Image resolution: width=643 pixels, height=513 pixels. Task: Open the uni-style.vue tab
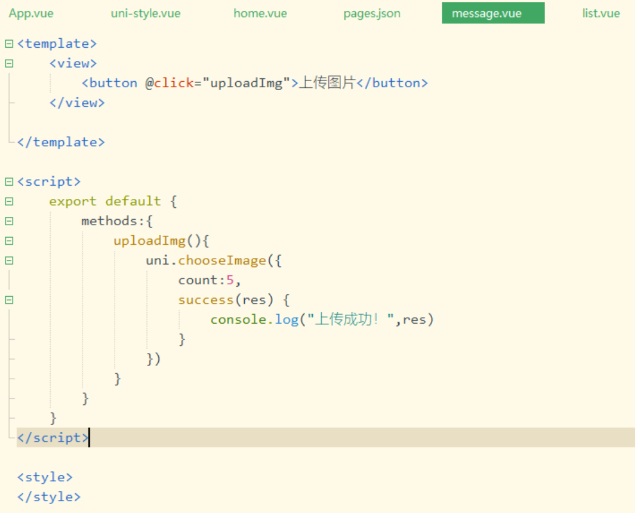(x=146, y=13)
